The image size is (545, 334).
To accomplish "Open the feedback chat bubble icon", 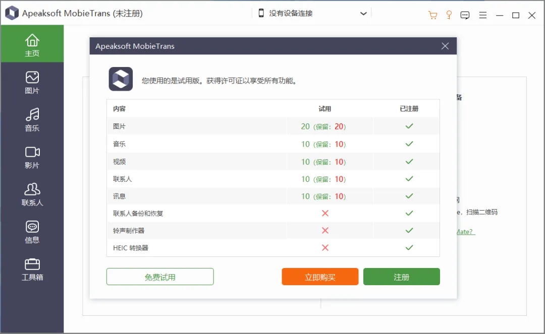I will point(465,15).
